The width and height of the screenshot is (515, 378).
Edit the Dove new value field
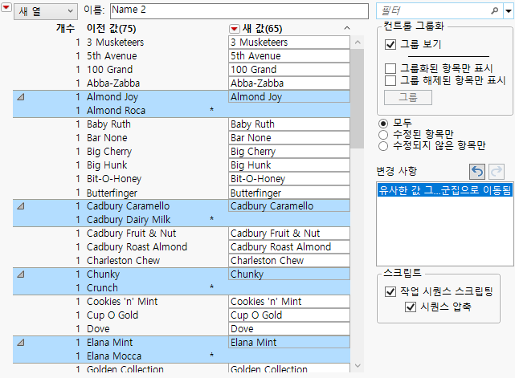tap(289, 329)
